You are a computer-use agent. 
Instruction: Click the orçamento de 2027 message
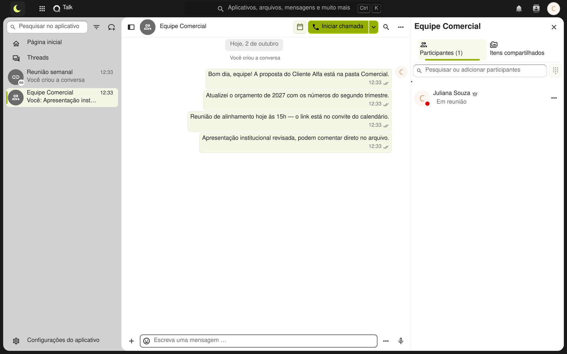coord(297,100)
